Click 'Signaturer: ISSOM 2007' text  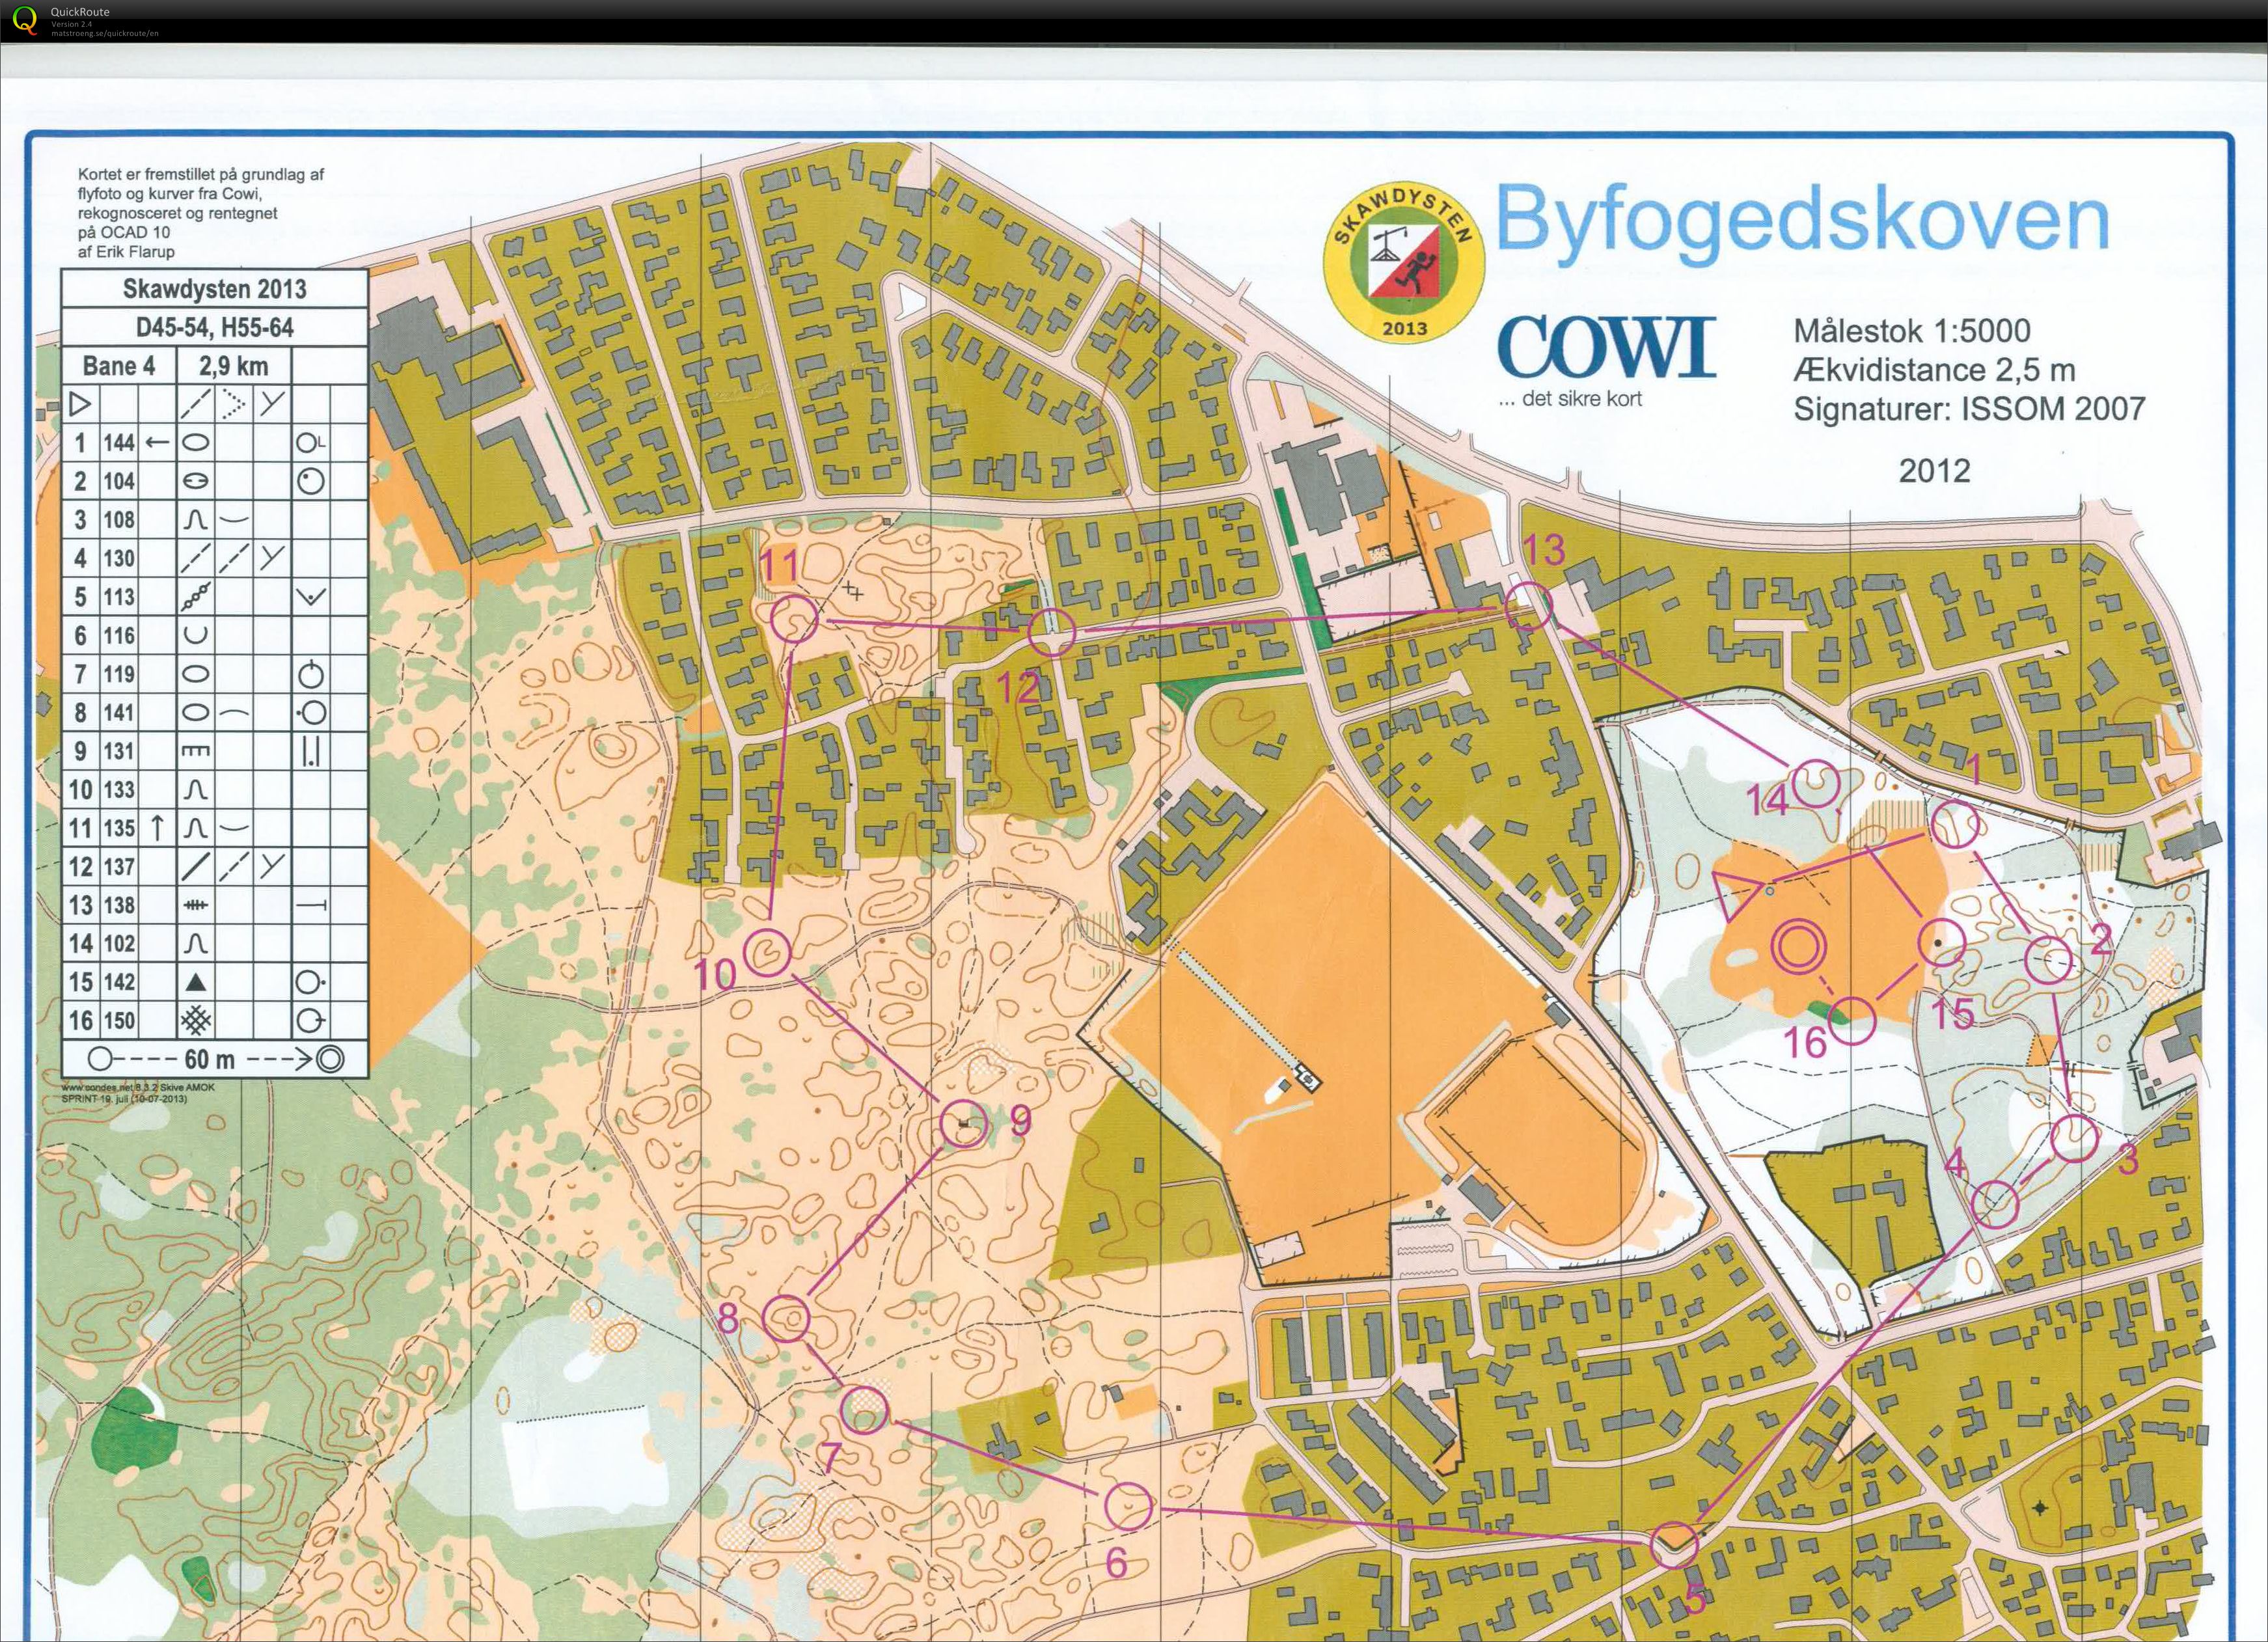coord(1969,409)
